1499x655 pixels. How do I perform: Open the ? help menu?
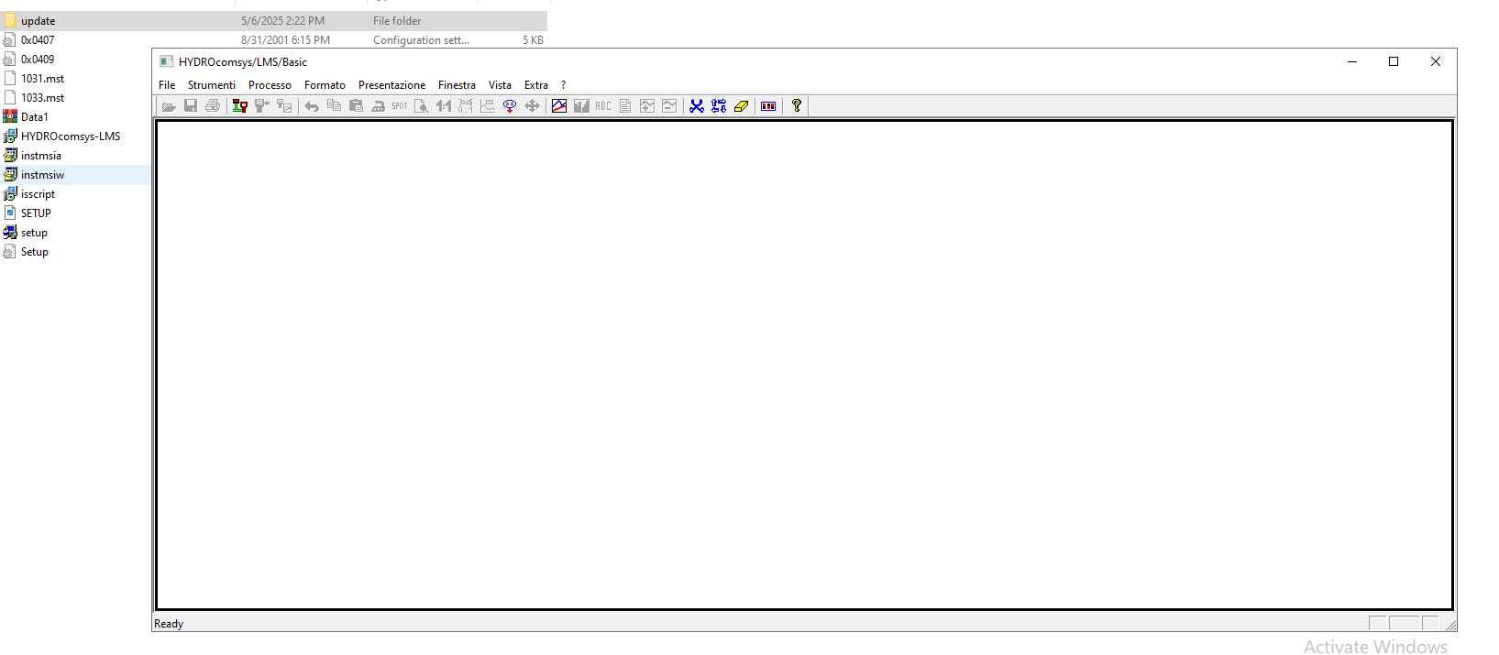(x=563, y=85)
